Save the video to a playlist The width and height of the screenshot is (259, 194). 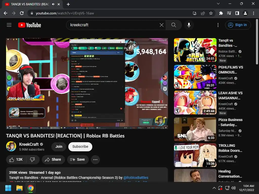(x=78, y=160)
